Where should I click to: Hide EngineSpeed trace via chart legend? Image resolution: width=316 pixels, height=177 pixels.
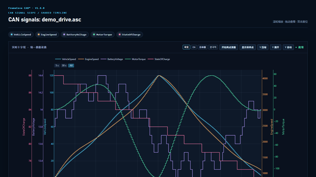point(88,59)
